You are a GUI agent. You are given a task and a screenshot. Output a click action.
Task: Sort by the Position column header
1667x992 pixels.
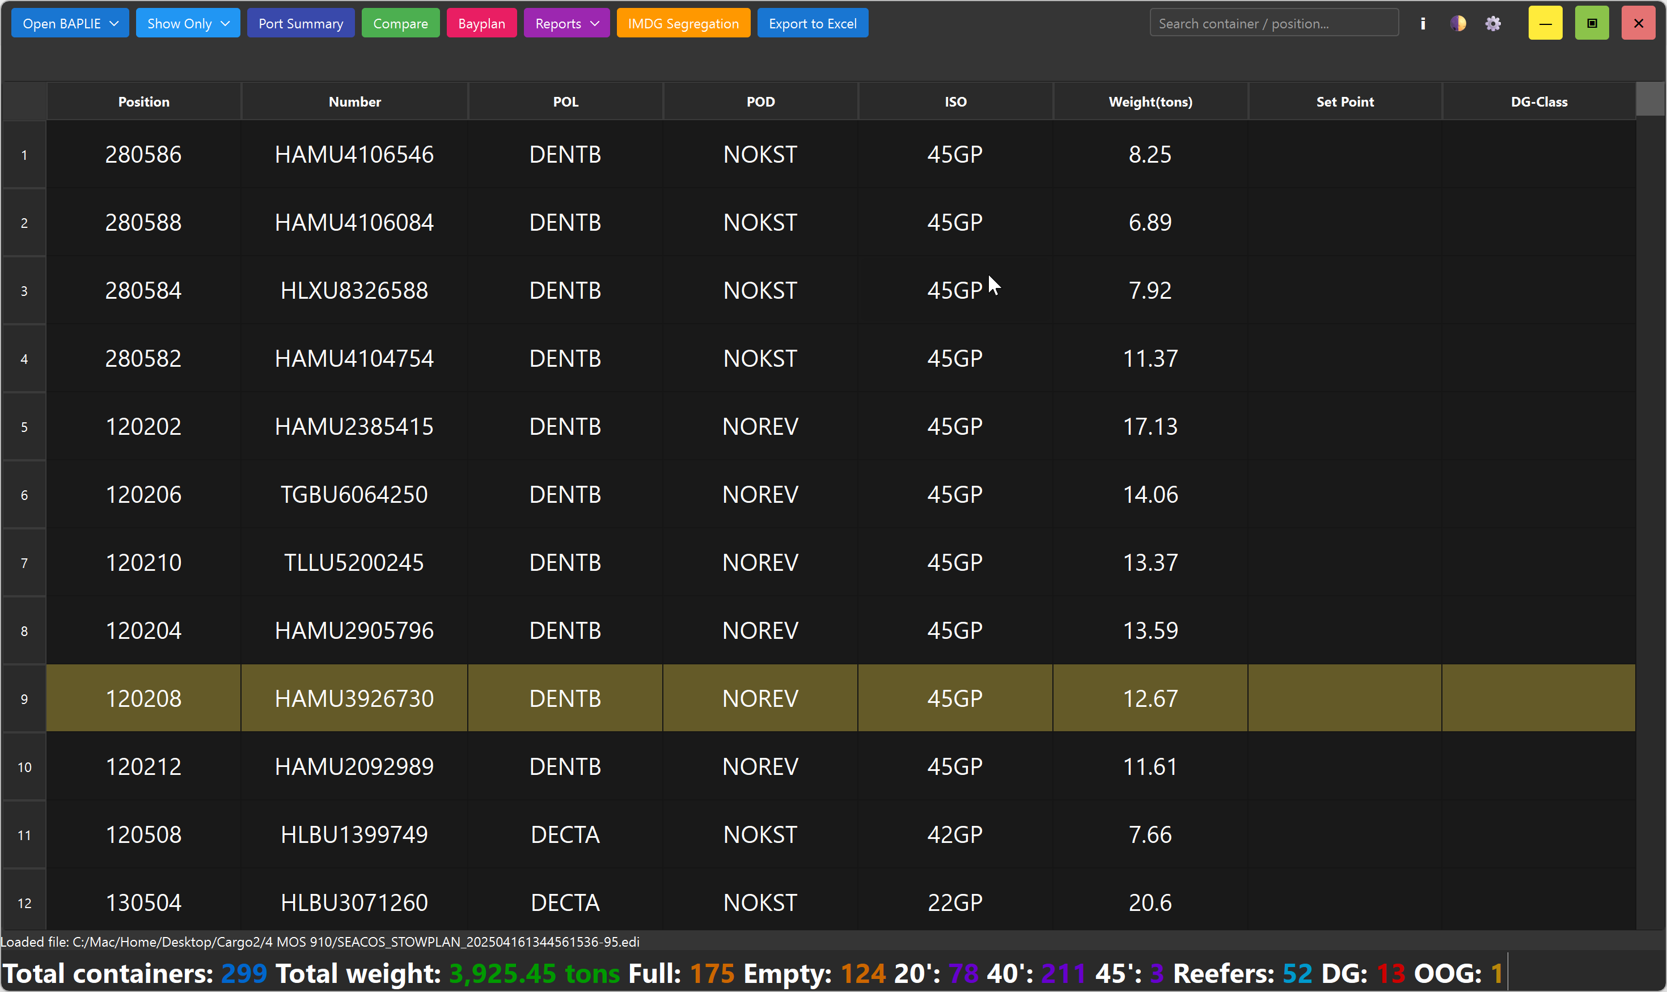pyautogui.click(x=144, y=101)
